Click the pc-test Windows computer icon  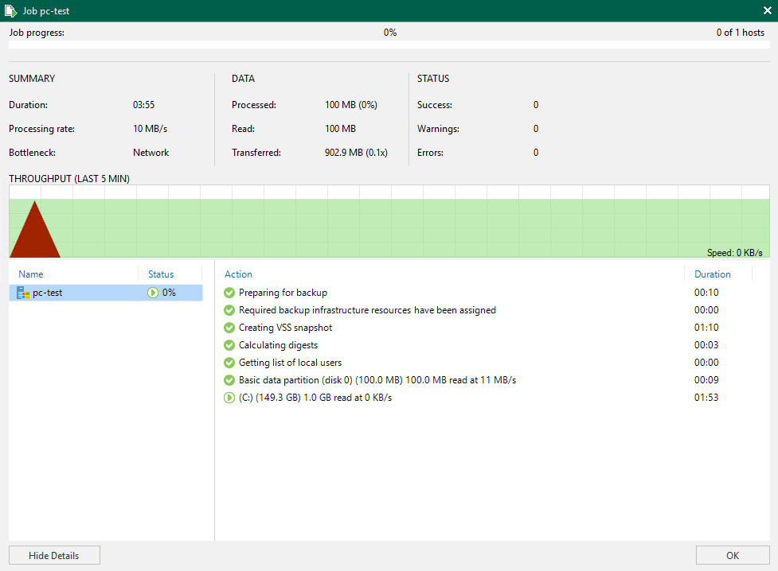click(23, 293)
